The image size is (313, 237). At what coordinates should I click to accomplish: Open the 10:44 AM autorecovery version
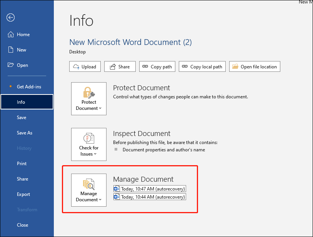(150, 197)
